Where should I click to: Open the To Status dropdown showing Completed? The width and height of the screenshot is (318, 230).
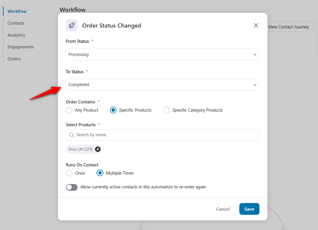162,85
